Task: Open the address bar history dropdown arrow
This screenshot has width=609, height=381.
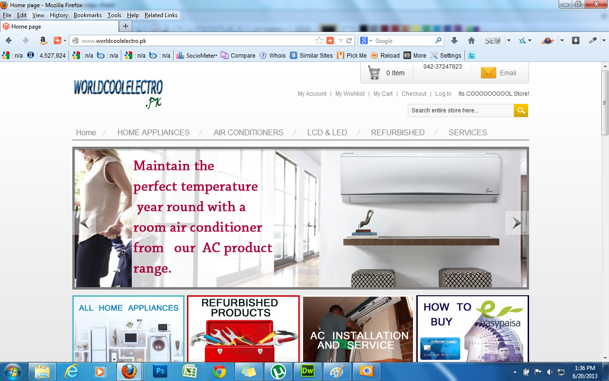Action: click(341, 41)
